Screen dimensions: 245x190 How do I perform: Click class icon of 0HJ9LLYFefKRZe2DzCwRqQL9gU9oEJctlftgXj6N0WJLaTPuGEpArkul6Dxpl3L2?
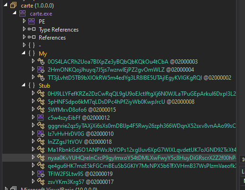tap(41, 93)
